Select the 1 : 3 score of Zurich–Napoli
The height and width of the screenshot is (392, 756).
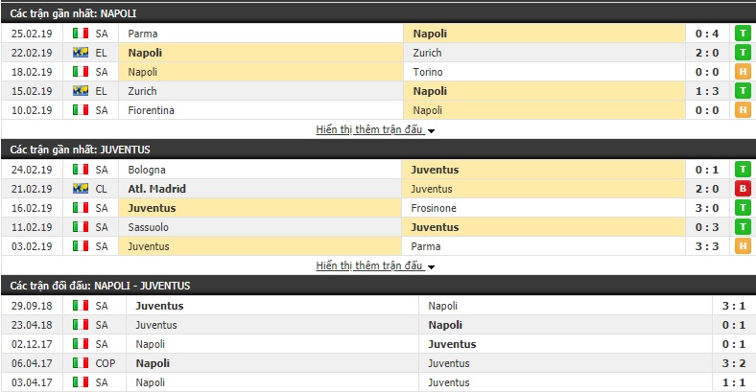tap(707, 91)
